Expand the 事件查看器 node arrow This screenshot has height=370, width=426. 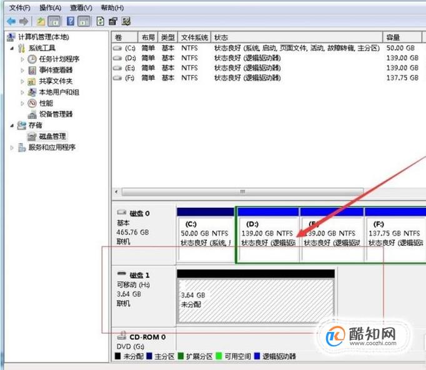click(22, 71)
